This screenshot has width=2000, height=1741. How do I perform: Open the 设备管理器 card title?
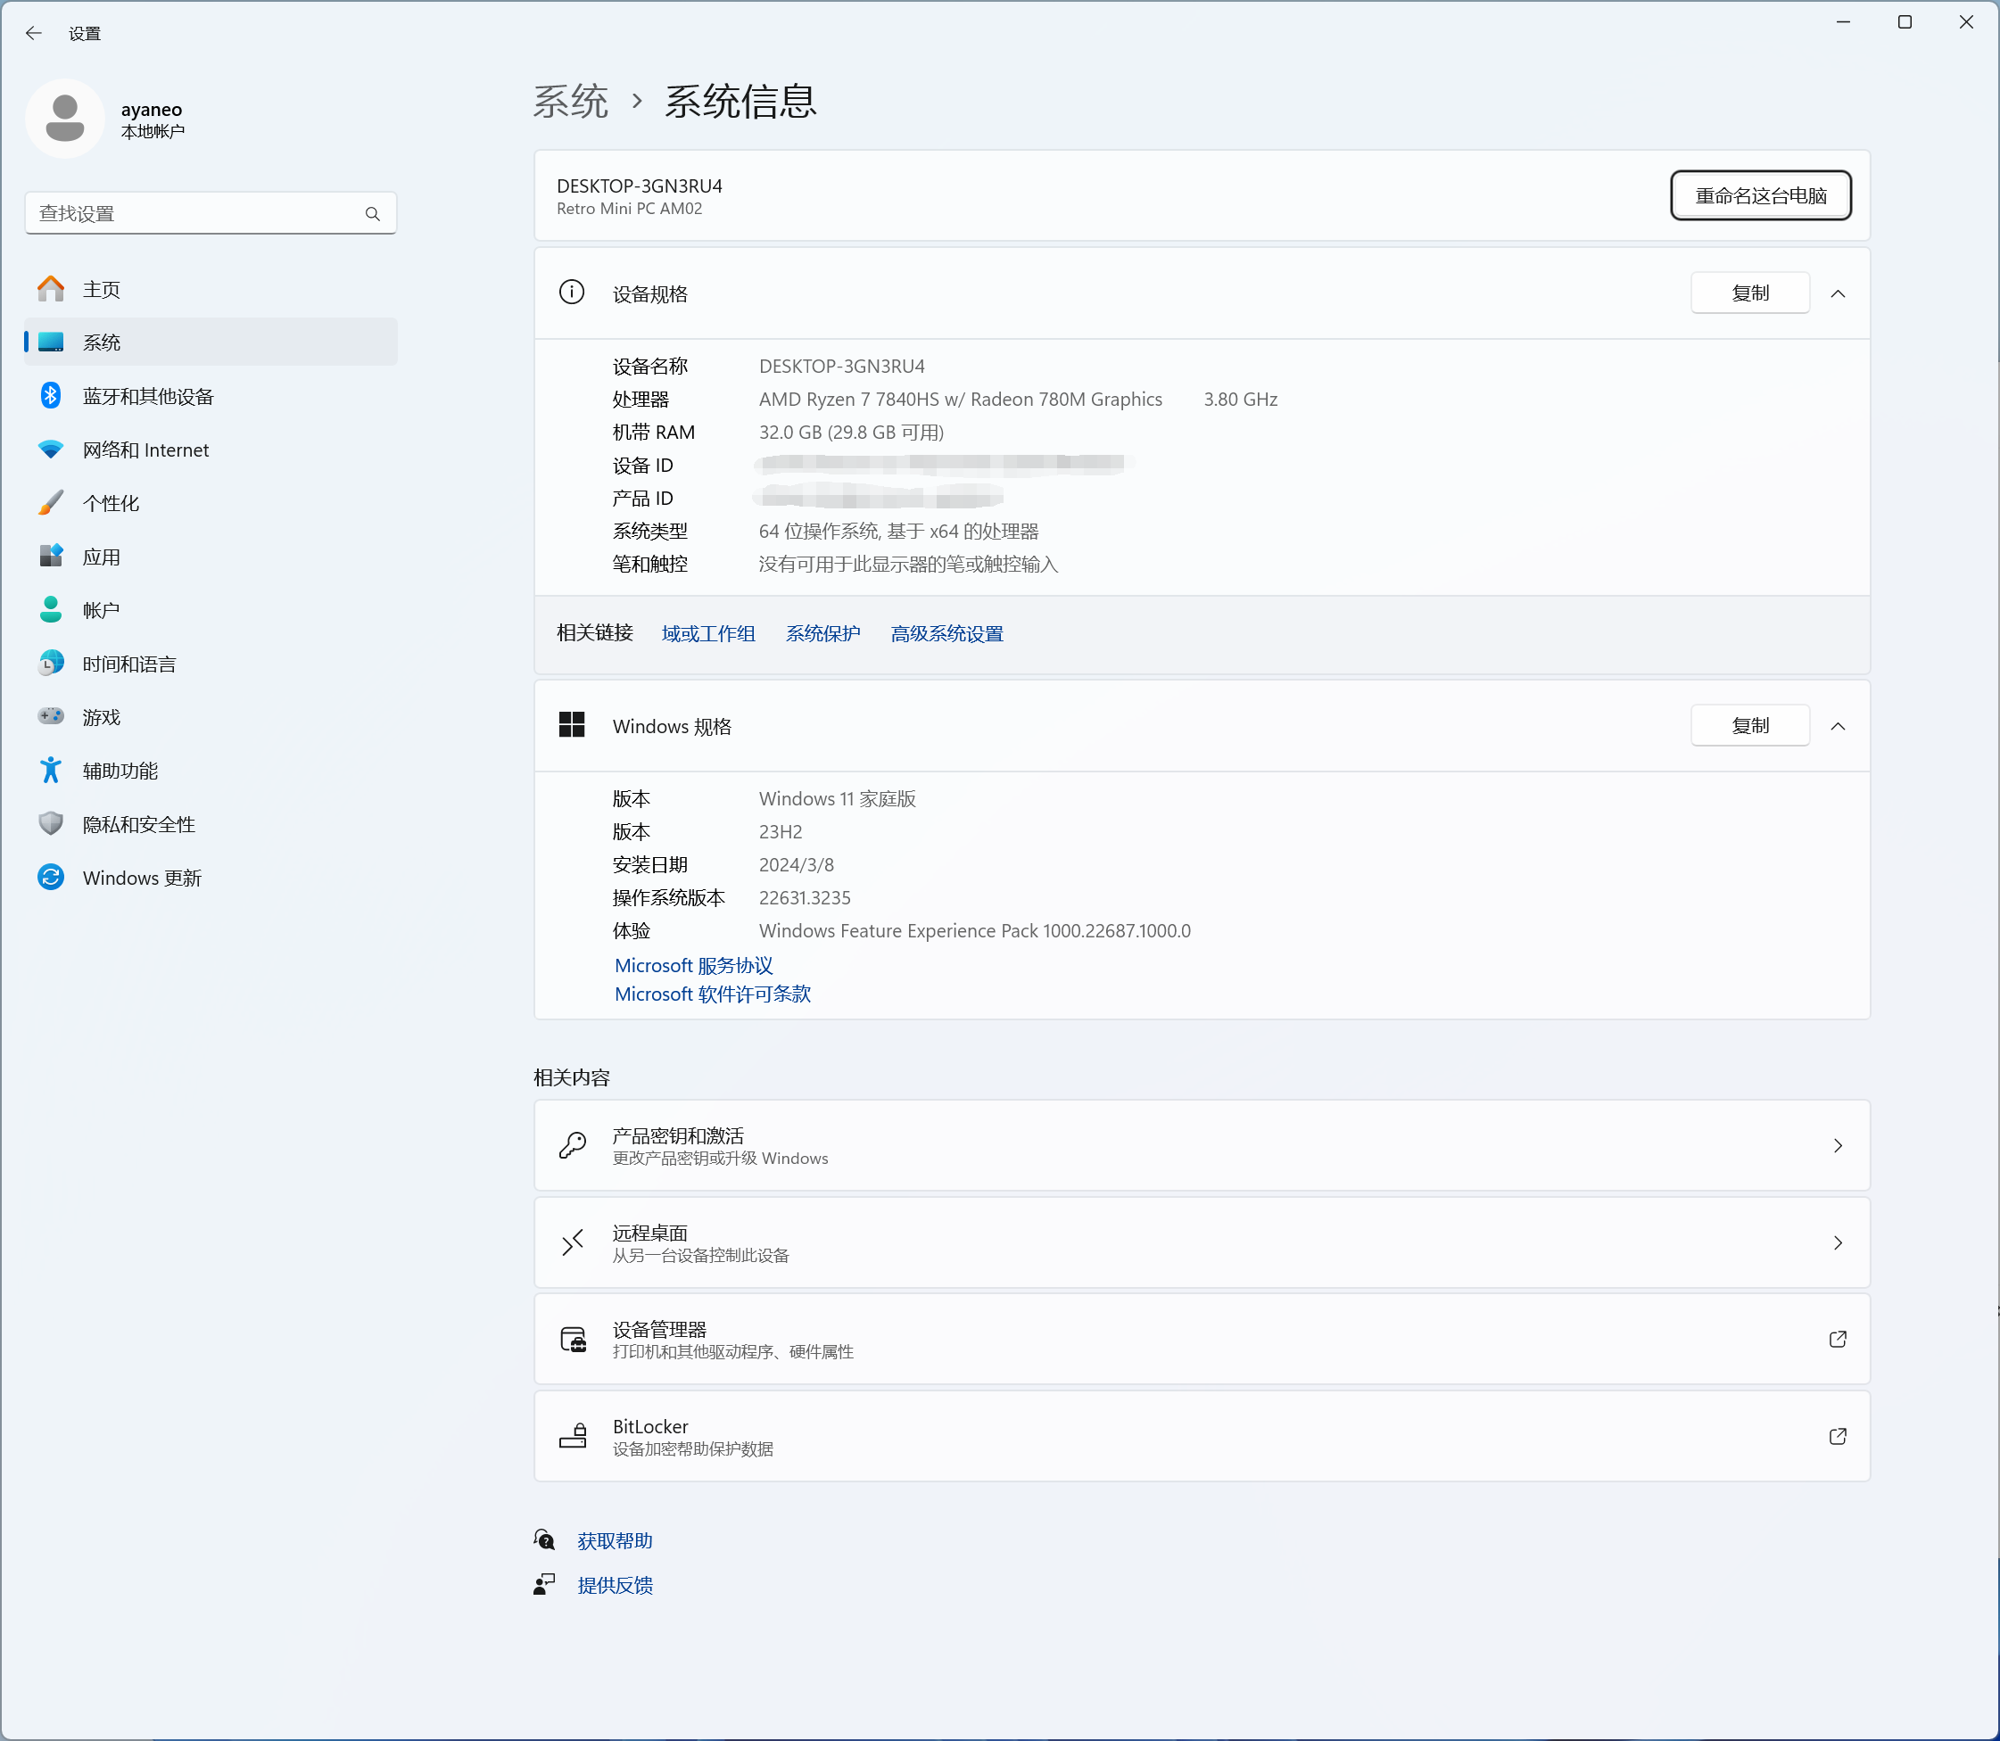pos(659,1329)
